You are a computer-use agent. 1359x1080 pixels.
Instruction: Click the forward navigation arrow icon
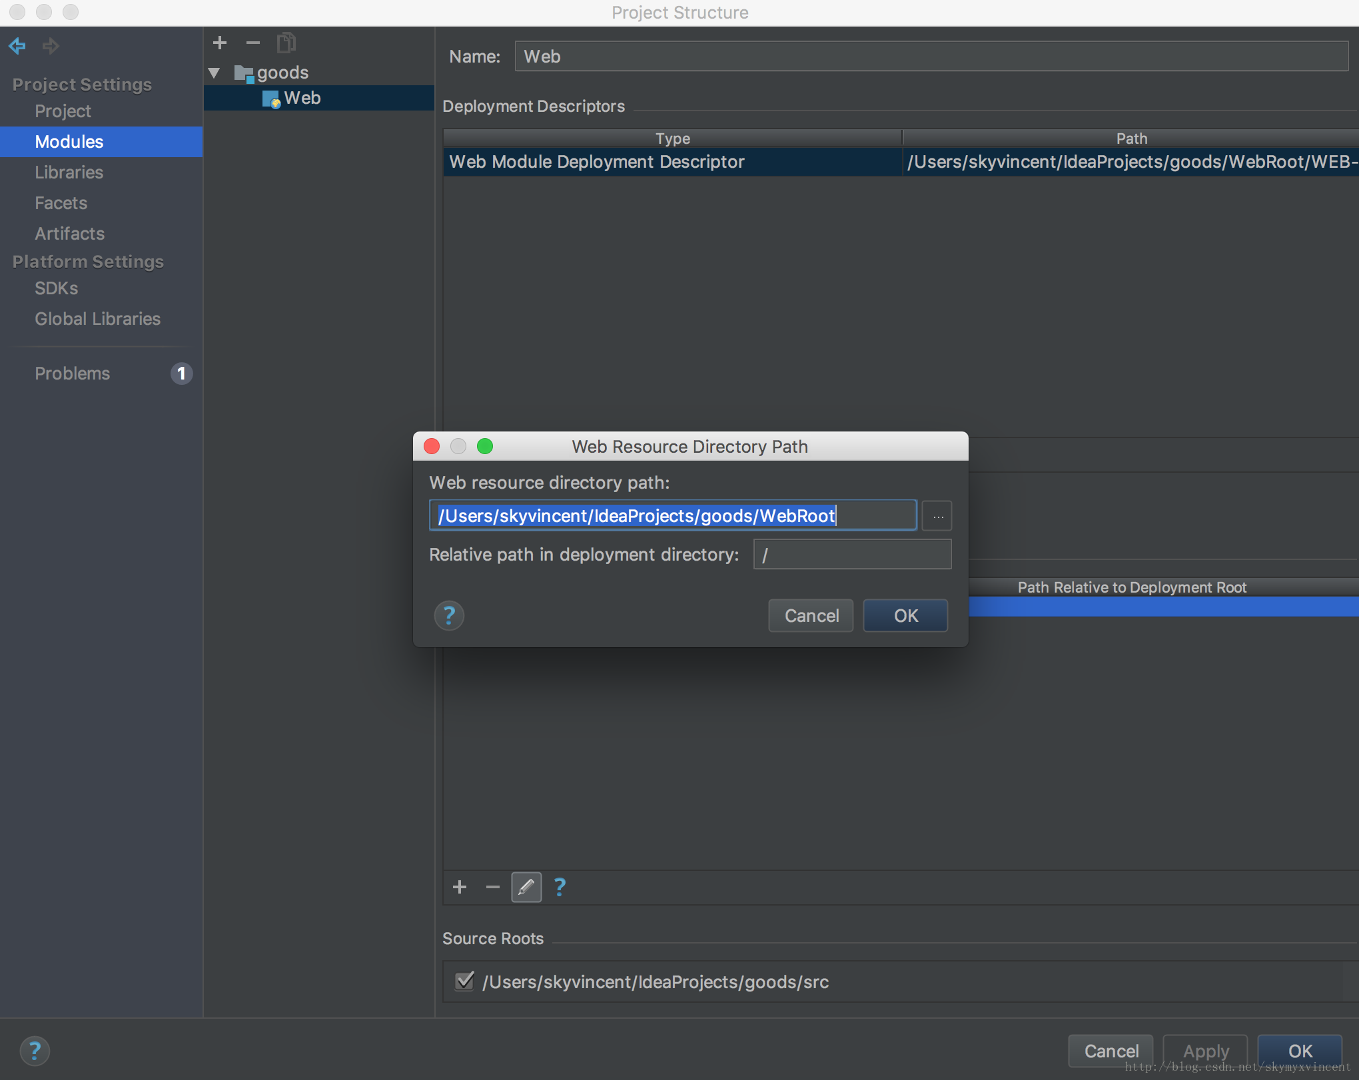tap(51, 46)
